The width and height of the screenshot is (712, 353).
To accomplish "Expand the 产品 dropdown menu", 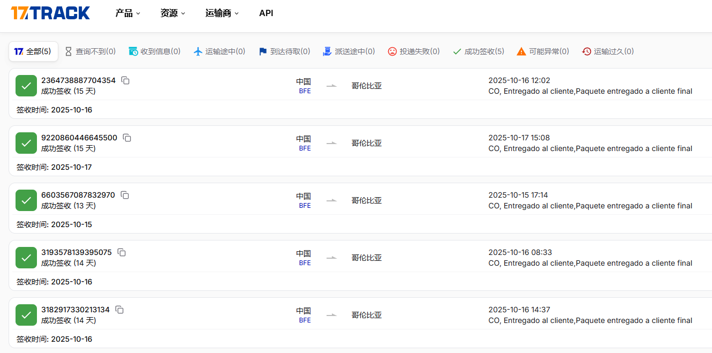I will [x=127, y=13].
